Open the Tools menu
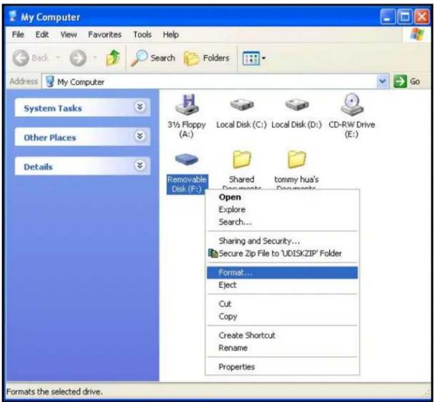 142,34
